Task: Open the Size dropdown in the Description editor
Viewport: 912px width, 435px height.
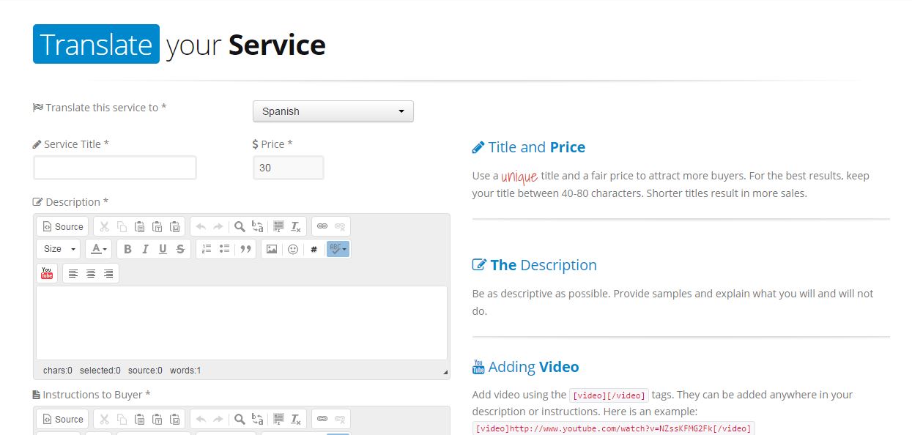Action: pos(59,249)
